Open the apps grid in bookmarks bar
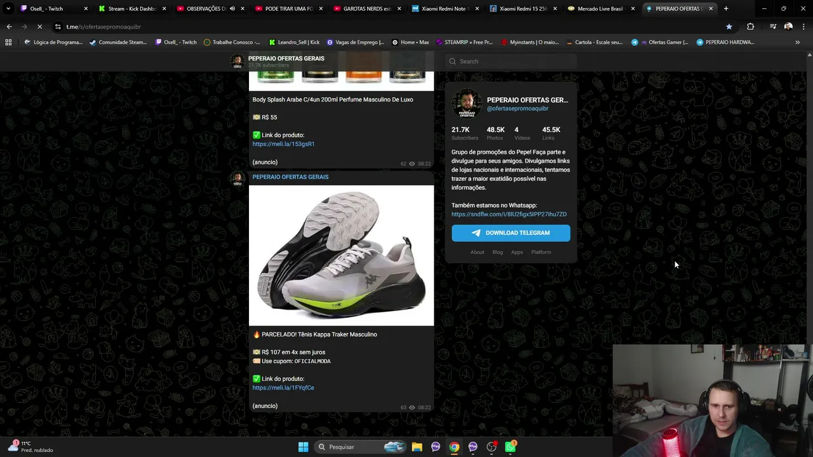813x457 pixels. pyautogui.click(x=8, y=42)
